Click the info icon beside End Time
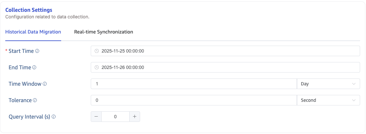 (34, 68)
